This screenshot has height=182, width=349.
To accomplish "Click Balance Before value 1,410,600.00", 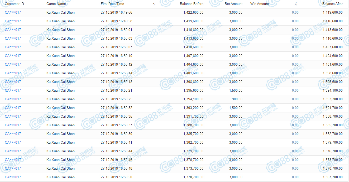I will point(193,47).
